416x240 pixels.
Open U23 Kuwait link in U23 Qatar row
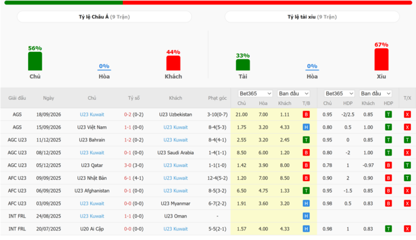click(x=175, y=165)
